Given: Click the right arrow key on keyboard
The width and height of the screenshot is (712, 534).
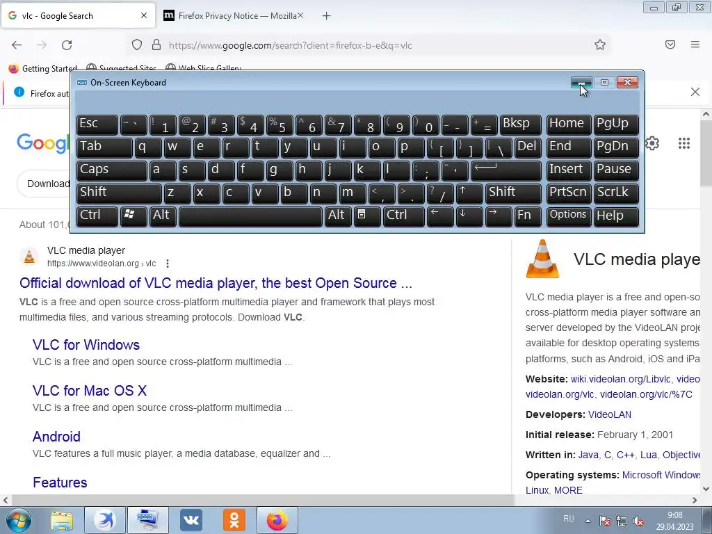Looking at the screenshot, I should tap(498, 216).
